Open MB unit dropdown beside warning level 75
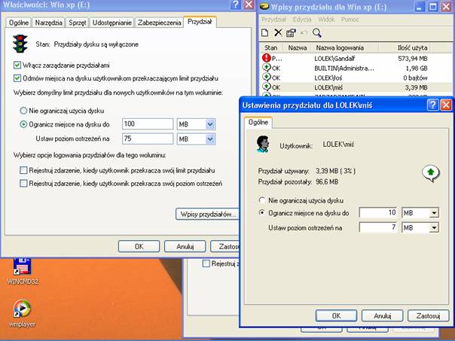Viewport: 455px width, 341px height. coord(210,139)
